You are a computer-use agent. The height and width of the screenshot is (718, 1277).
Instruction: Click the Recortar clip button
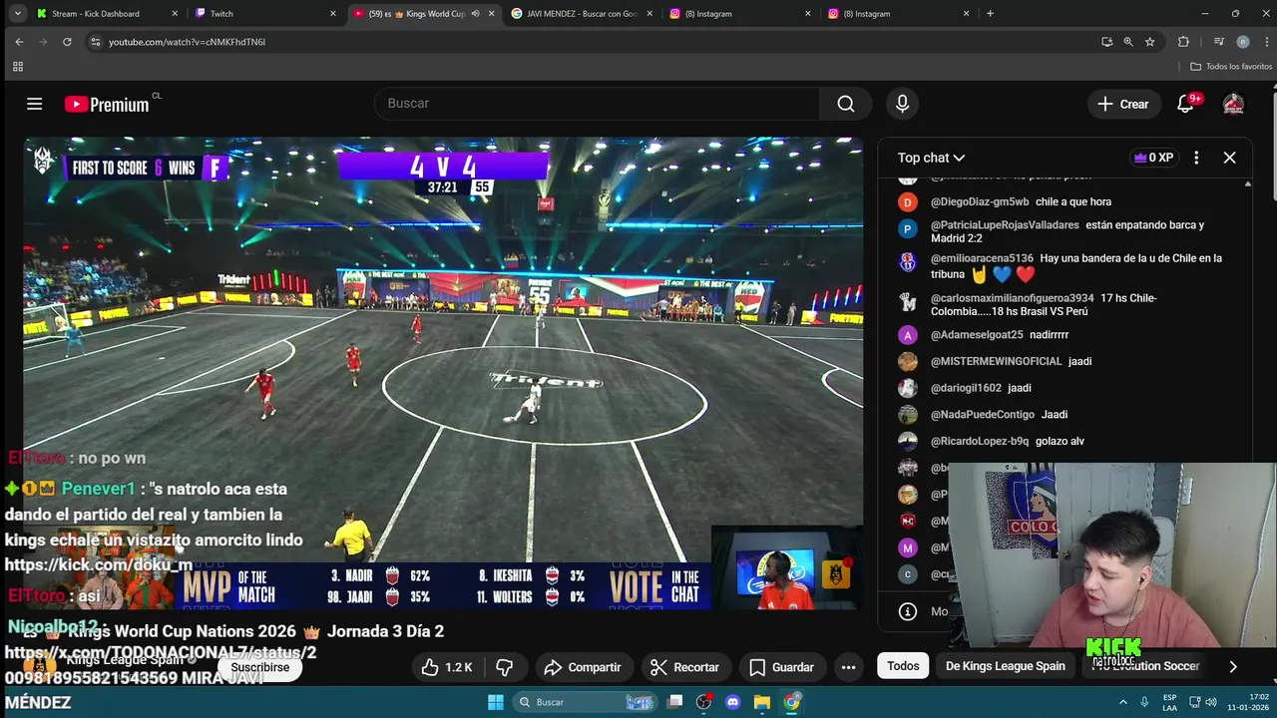point(684,667)
